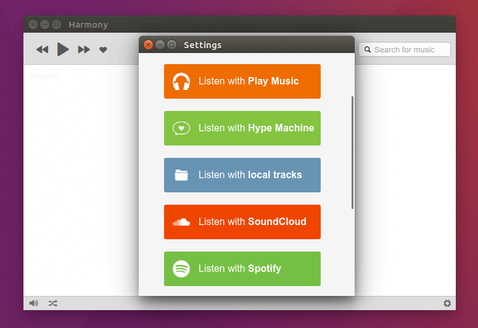Minimize the Settings dialog window

(160, 44)
